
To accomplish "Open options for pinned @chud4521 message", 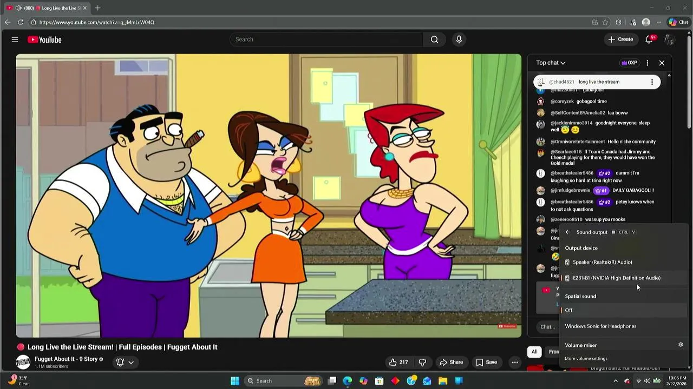I will [652, 82].
